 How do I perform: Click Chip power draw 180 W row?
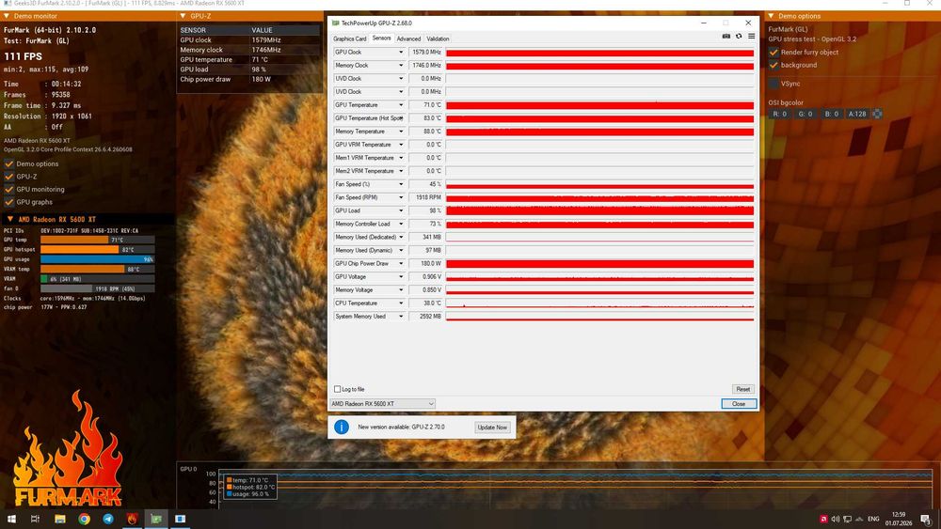tap(249, 79)
